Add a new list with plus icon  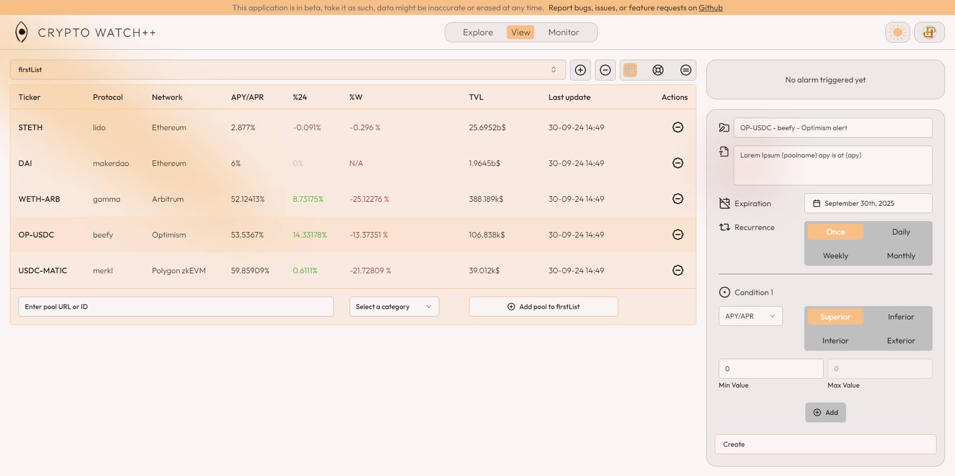point(580,70)
